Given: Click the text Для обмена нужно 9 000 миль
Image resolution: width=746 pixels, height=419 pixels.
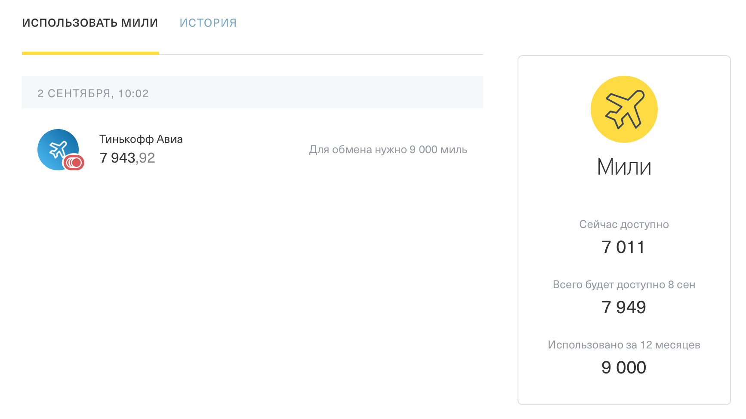Looking at the screenshot, I should pyautogui.click(x=388, y=150).
